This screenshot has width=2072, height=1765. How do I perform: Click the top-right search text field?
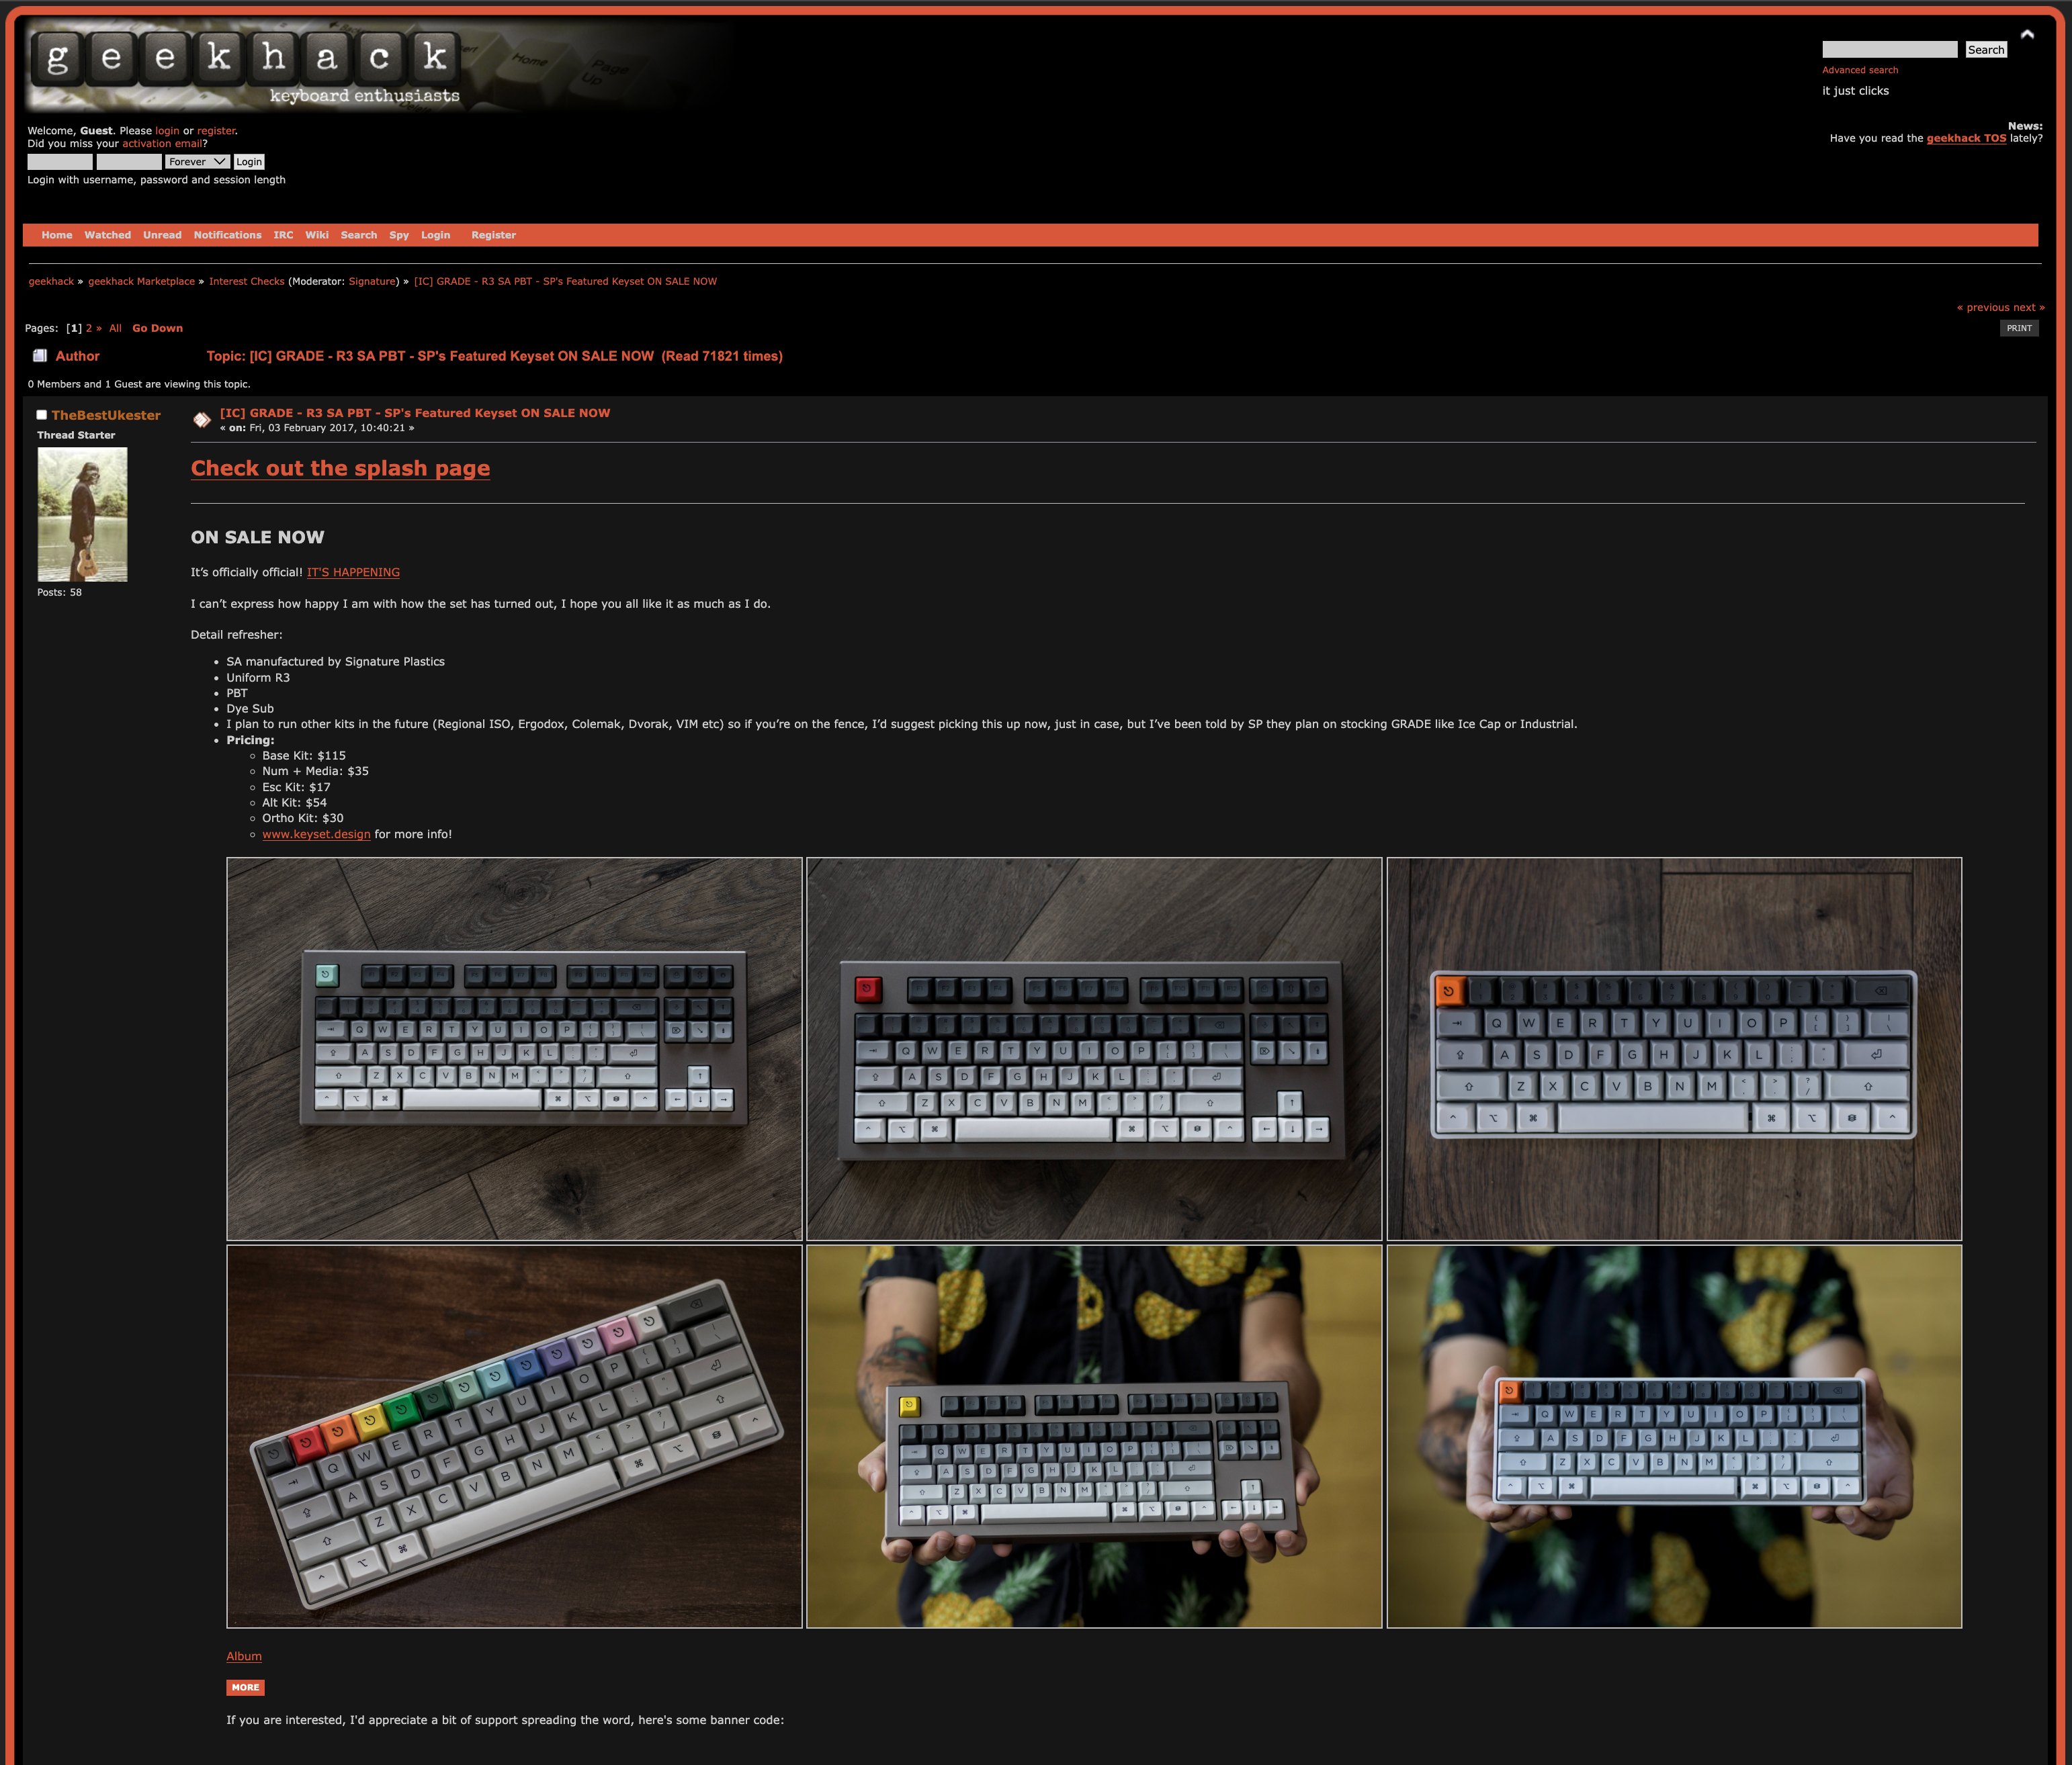click(1889, 50)
